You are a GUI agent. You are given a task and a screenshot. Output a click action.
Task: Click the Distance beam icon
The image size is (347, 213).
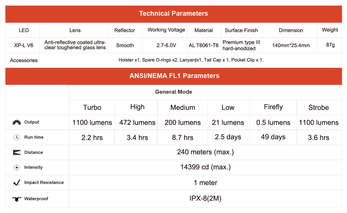pos(17,153)
